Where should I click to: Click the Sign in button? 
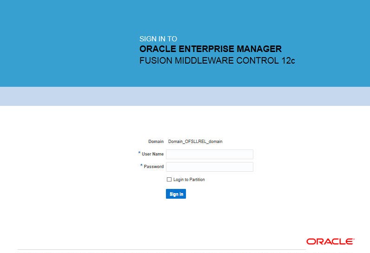click(x=176, y=194)
